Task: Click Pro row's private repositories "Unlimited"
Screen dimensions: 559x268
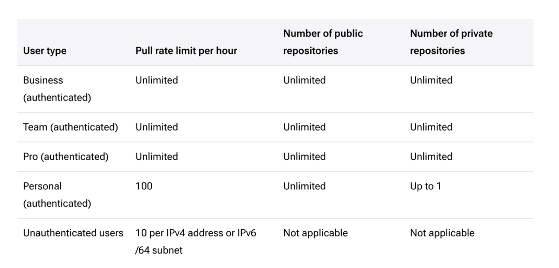Action: pos(431,157)
